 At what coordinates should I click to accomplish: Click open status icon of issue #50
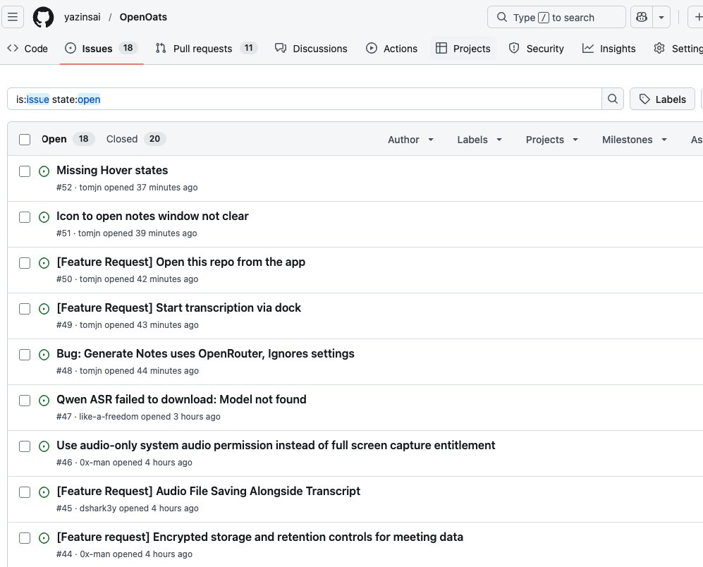click(x=44, y=263)
